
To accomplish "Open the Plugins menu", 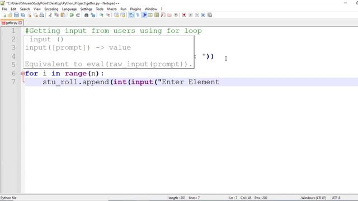I will pos(135,9).
